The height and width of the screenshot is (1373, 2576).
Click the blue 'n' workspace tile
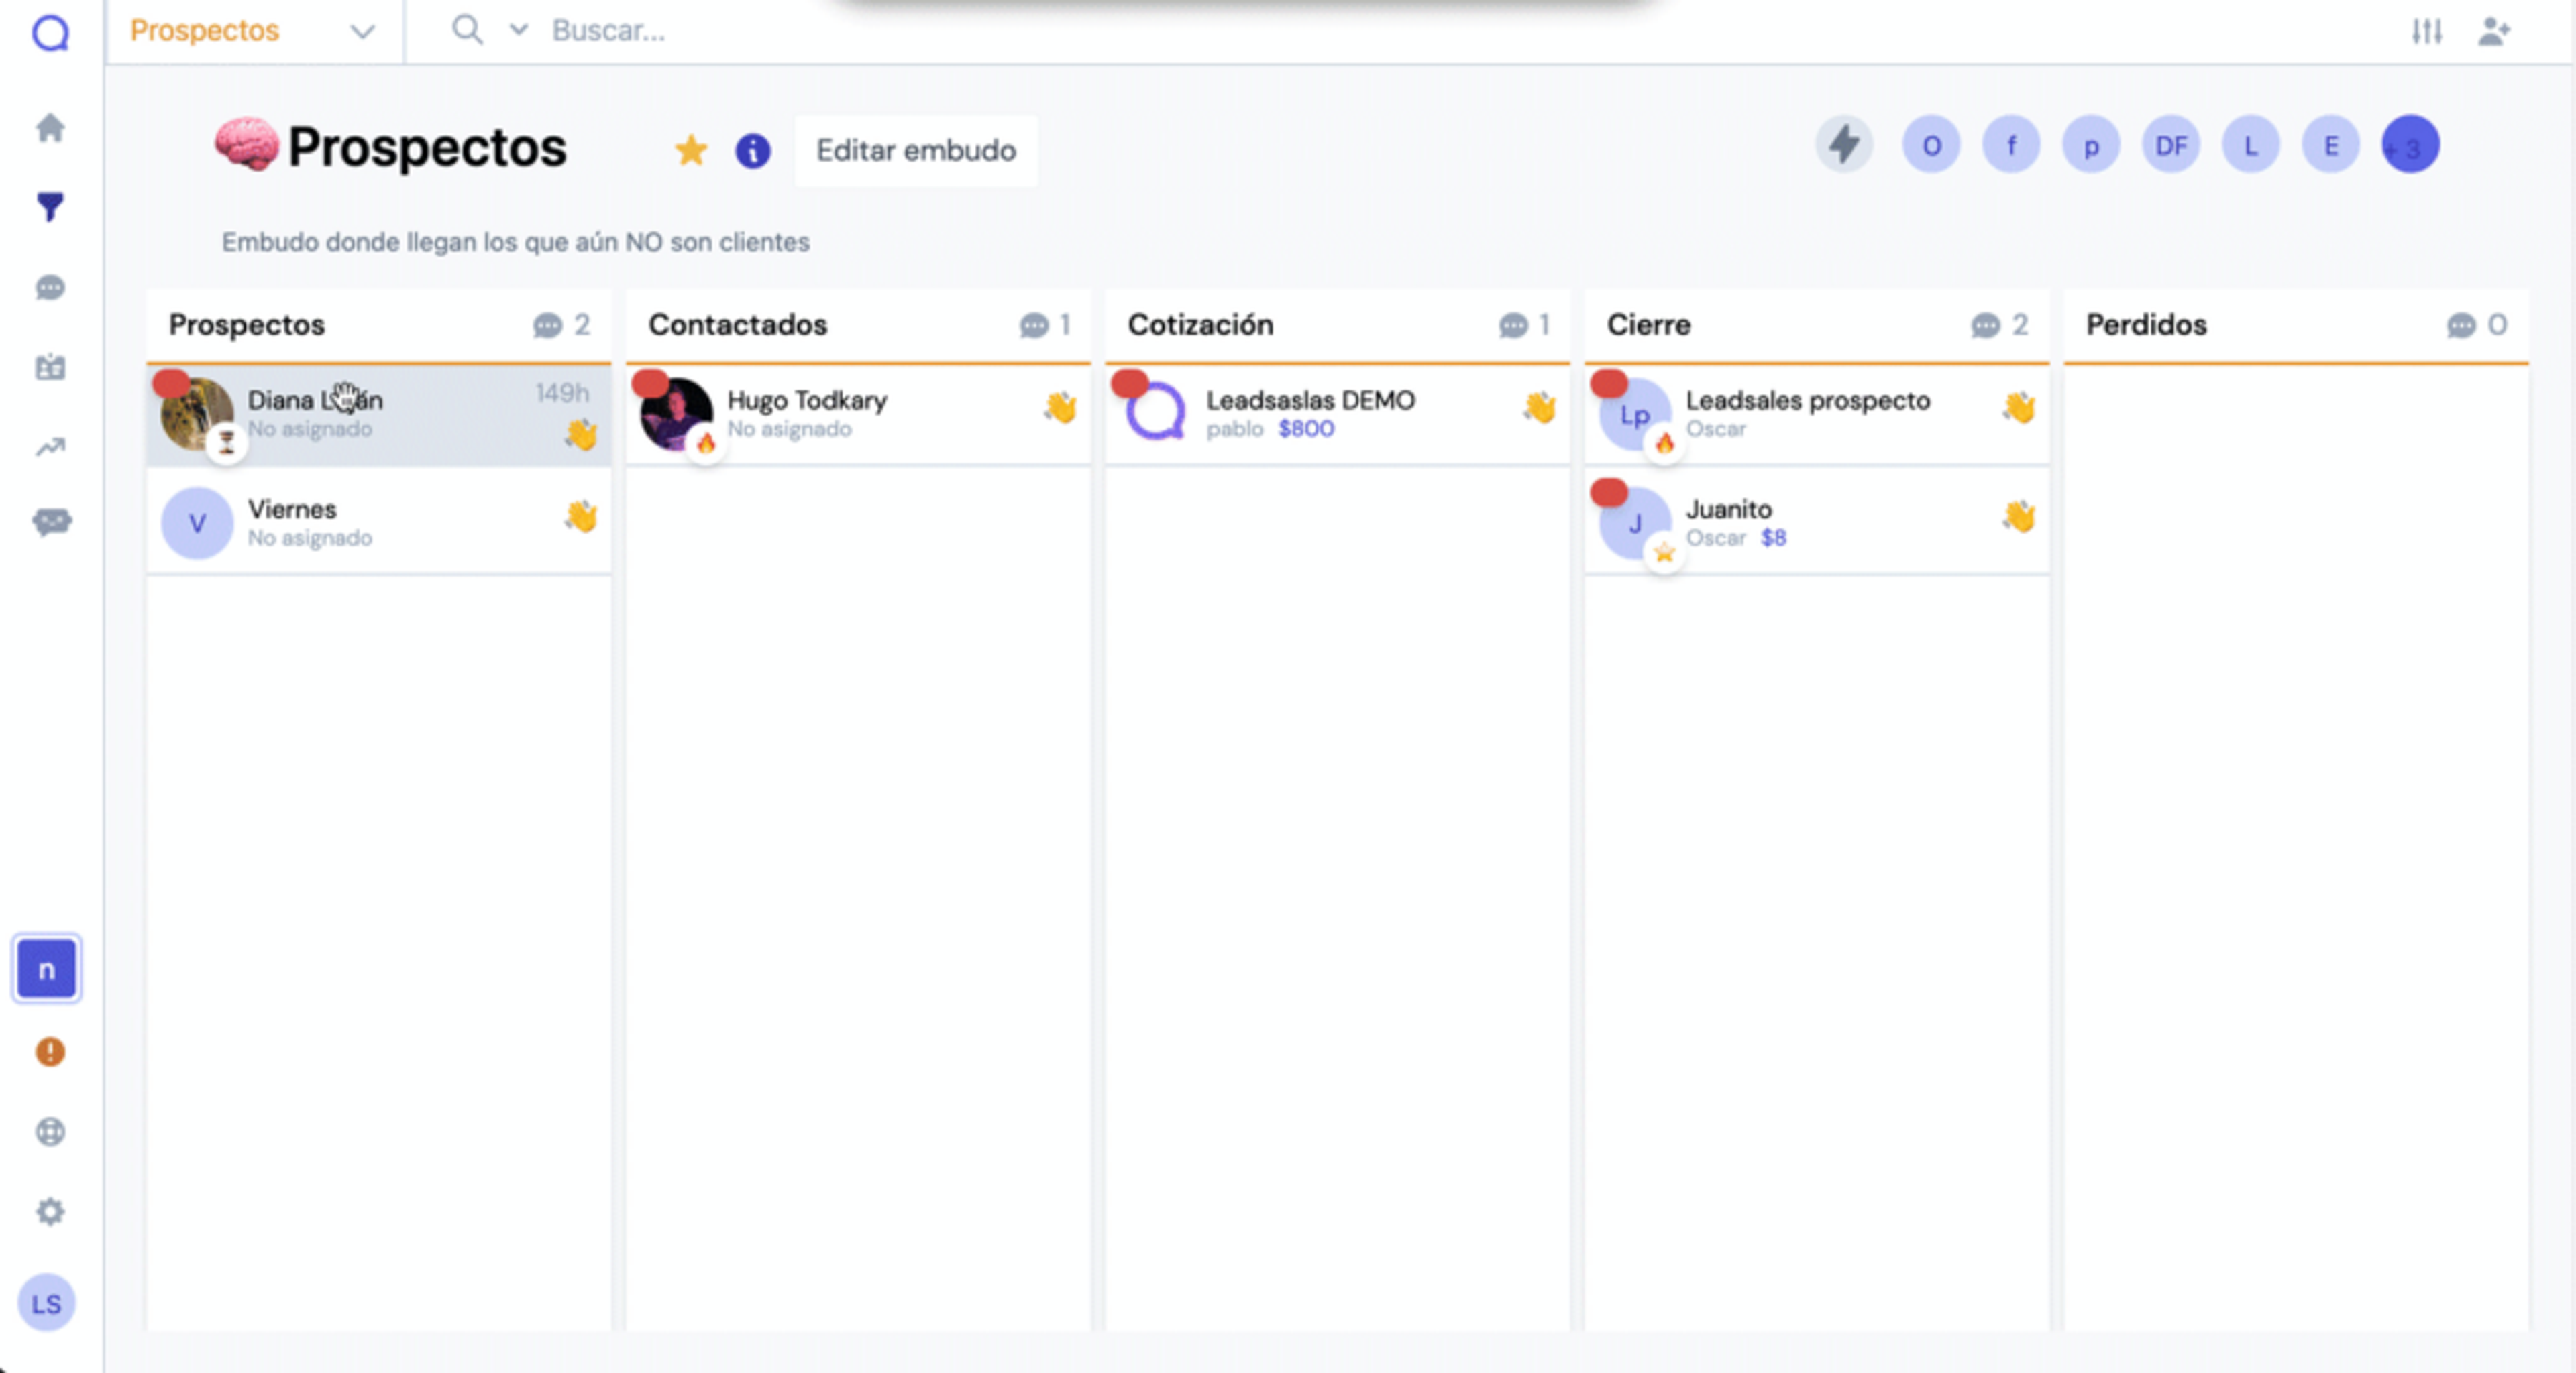(x=46, y=968)
